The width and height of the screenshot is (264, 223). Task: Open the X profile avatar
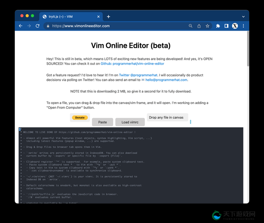(x=235, y=26)
